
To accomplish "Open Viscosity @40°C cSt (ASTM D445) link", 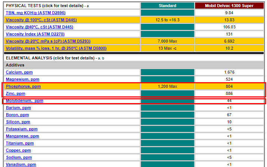I will (x=40, y=27).
